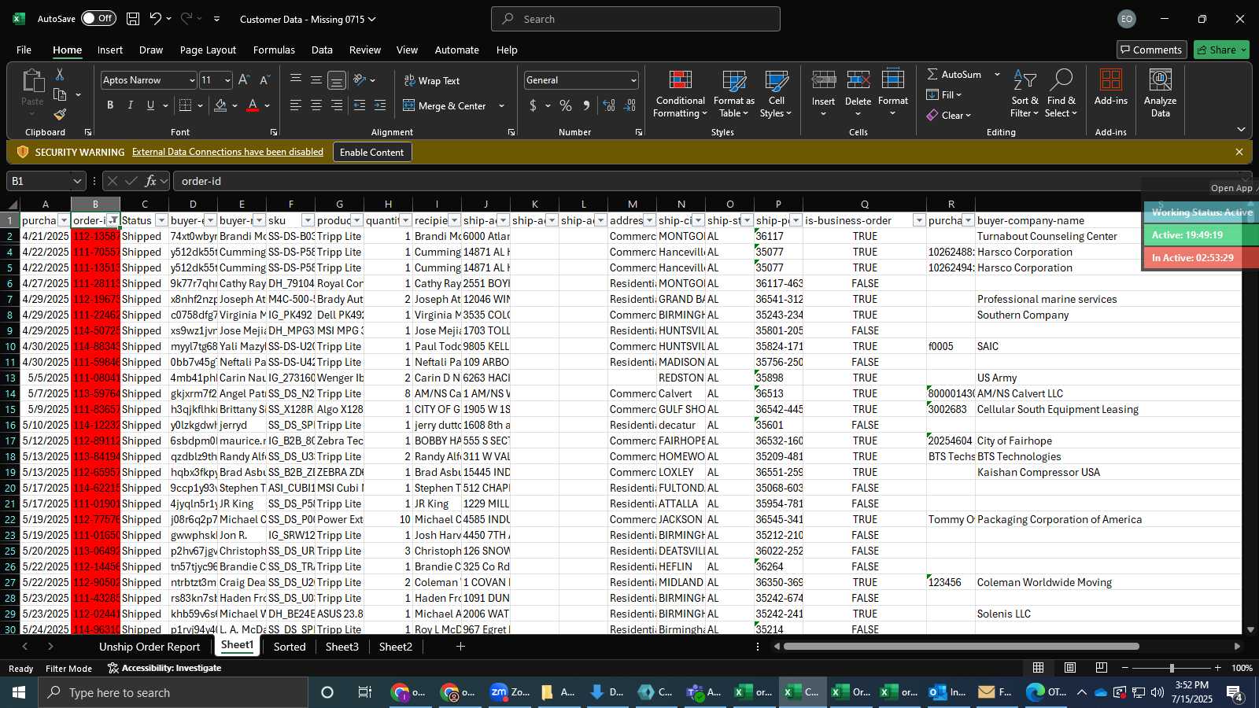This screenshot has height=708, width=1259.
Task: Click the Insert cells icon
Action: coord(824,80)
